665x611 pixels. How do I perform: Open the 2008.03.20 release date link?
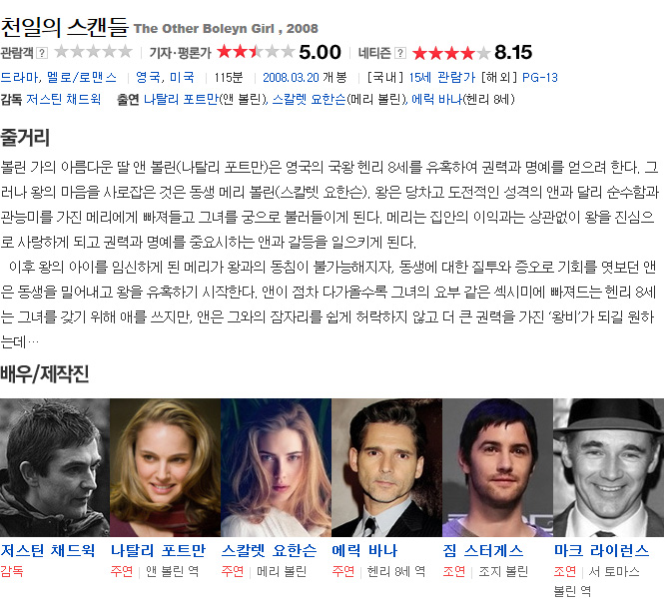pyautogui.click(x=291, y=77)
